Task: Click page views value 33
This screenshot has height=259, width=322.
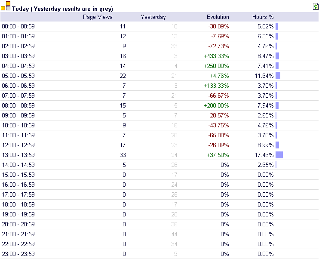Action: tap(123, 155)
